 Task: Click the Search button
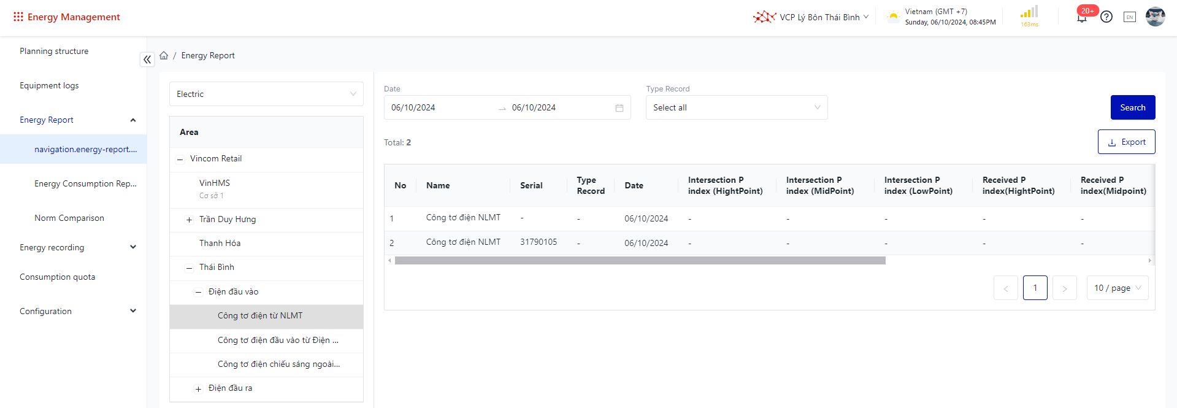(x=1132, y=107)
